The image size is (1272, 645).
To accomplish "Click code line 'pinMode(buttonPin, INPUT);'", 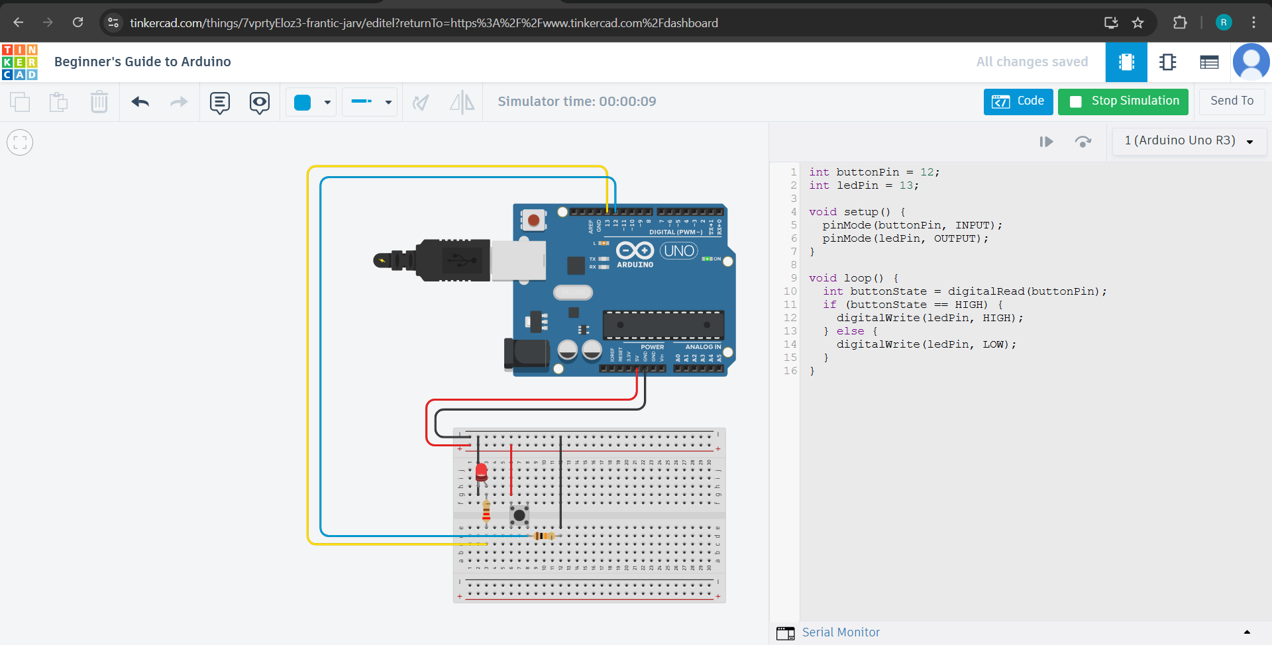I will pyautogui.click(x=912, y=225).
